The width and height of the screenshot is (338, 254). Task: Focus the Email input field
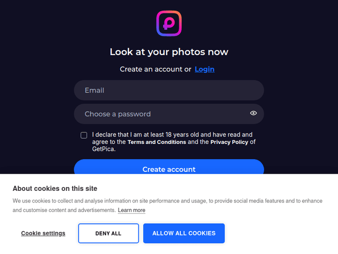(x=169, y=90)
